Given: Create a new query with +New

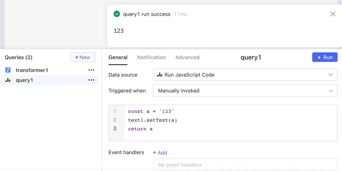Looking at the screenshot, I should [83, 57].
